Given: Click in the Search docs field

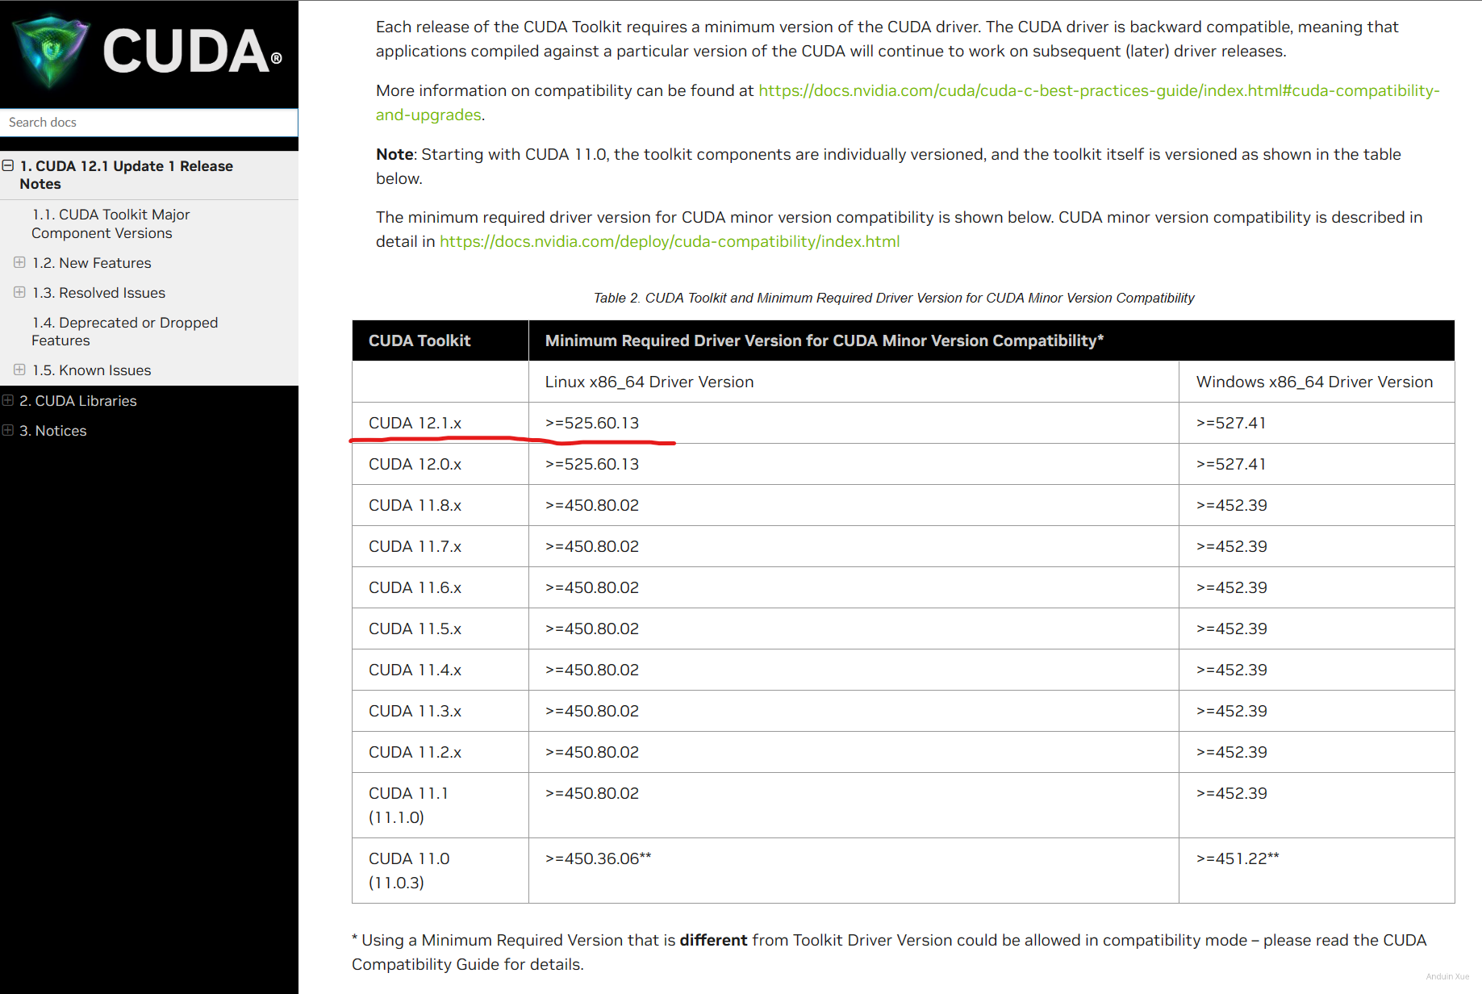Looking at the screenshot, I should click(x=148, y=123).
